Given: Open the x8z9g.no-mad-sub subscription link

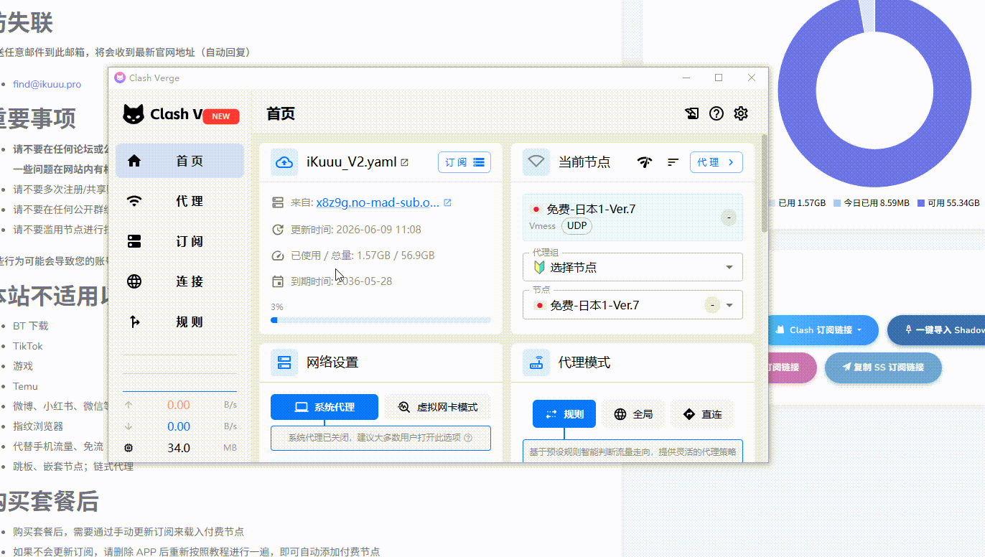Looking at the screenshot, I should pos(378,203).
